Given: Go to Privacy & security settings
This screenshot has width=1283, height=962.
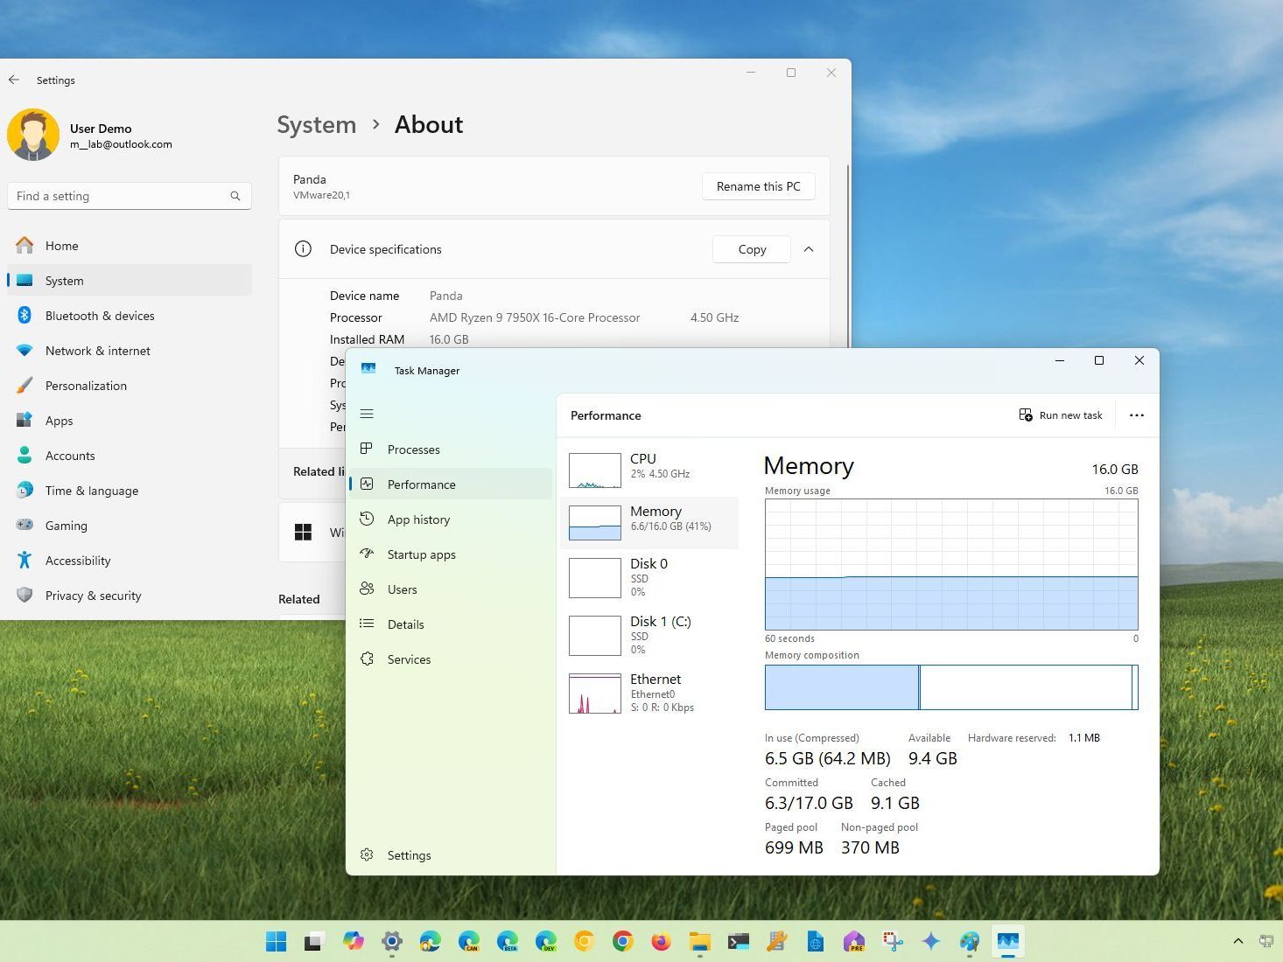Looking at the screenshot, I should tap(93, 596).
